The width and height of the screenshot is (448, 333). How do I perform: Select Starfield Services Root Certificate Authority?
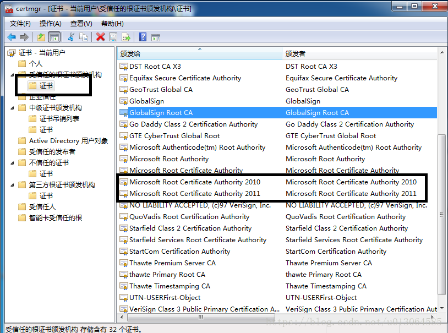(x=277, y=240)
